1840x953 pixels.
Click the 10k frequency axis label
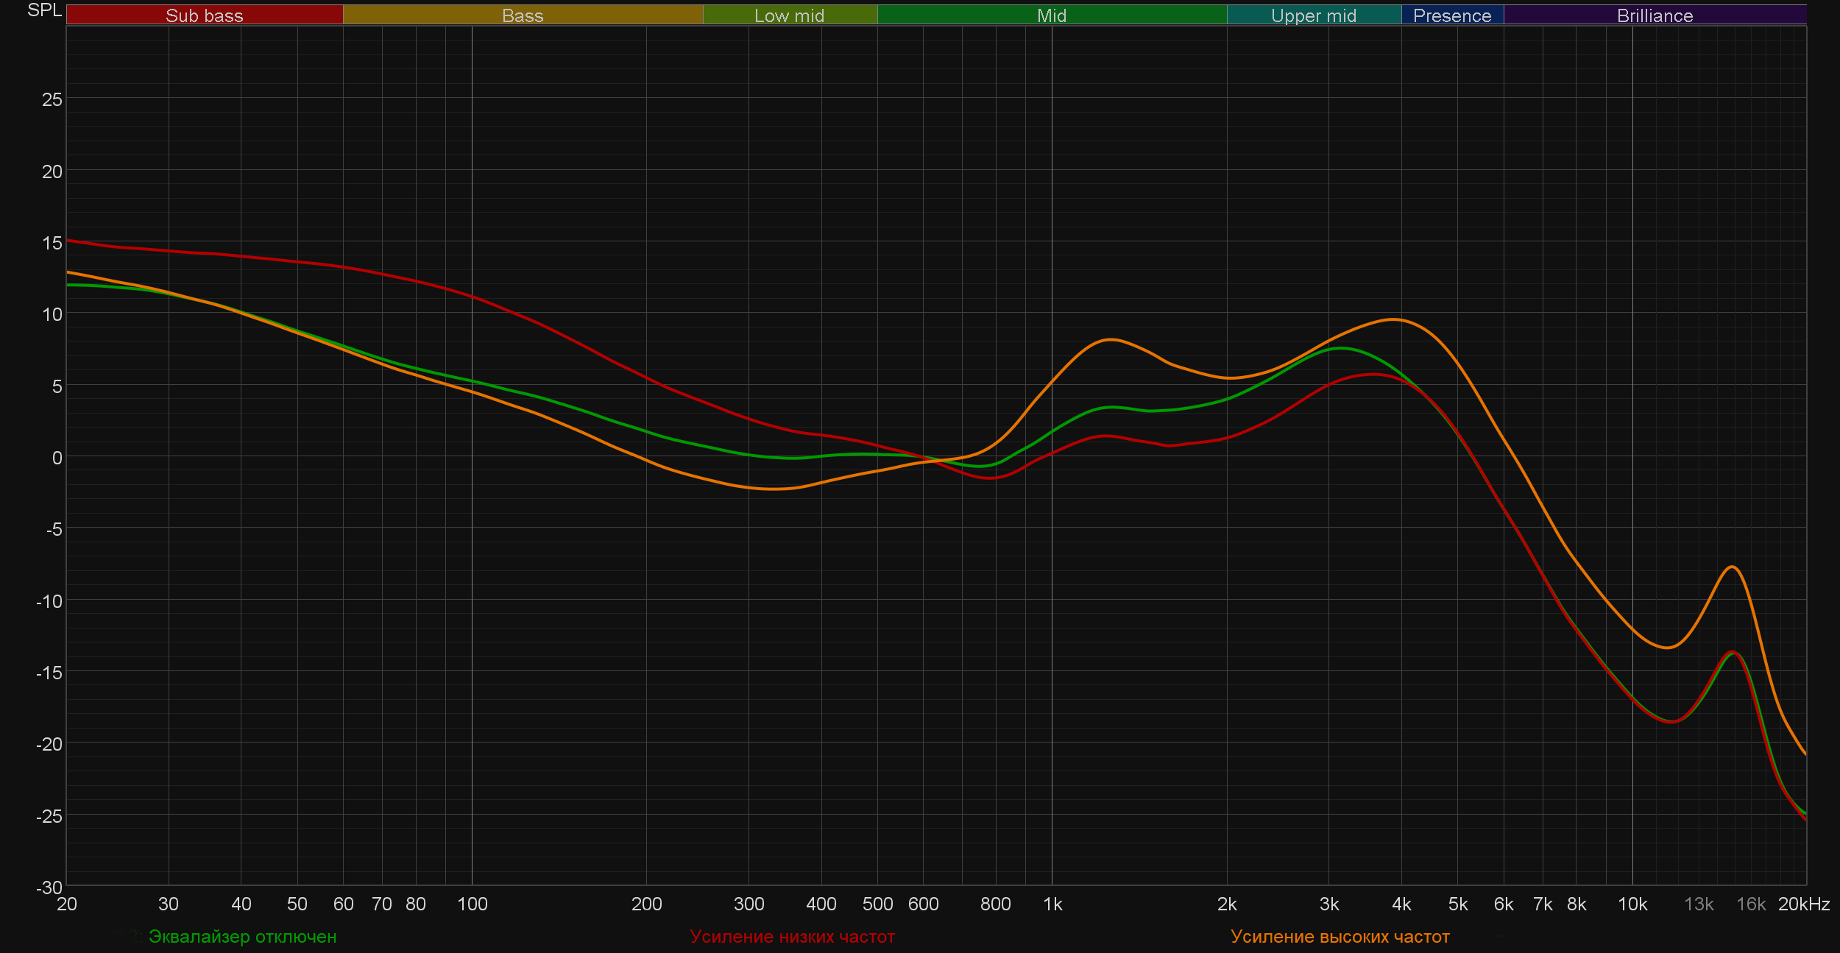(1632, 904)
